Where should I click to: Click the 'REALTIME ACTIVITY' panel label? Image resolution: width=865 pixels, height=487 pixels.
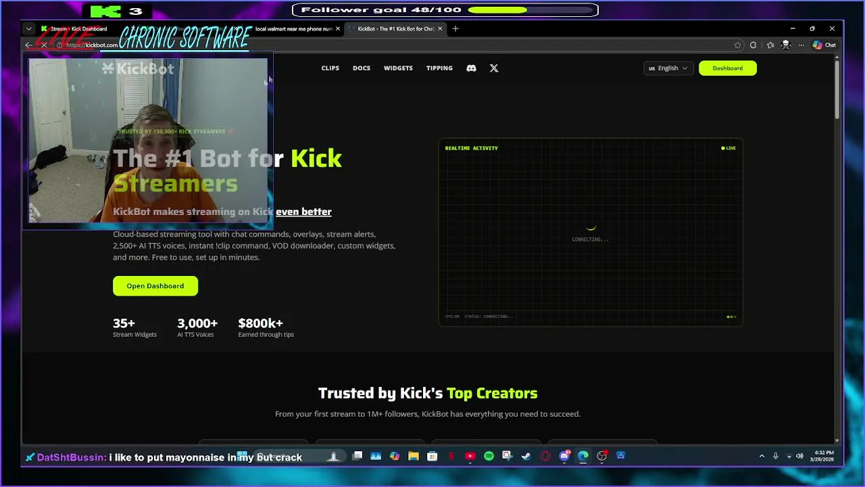point(471,148)
